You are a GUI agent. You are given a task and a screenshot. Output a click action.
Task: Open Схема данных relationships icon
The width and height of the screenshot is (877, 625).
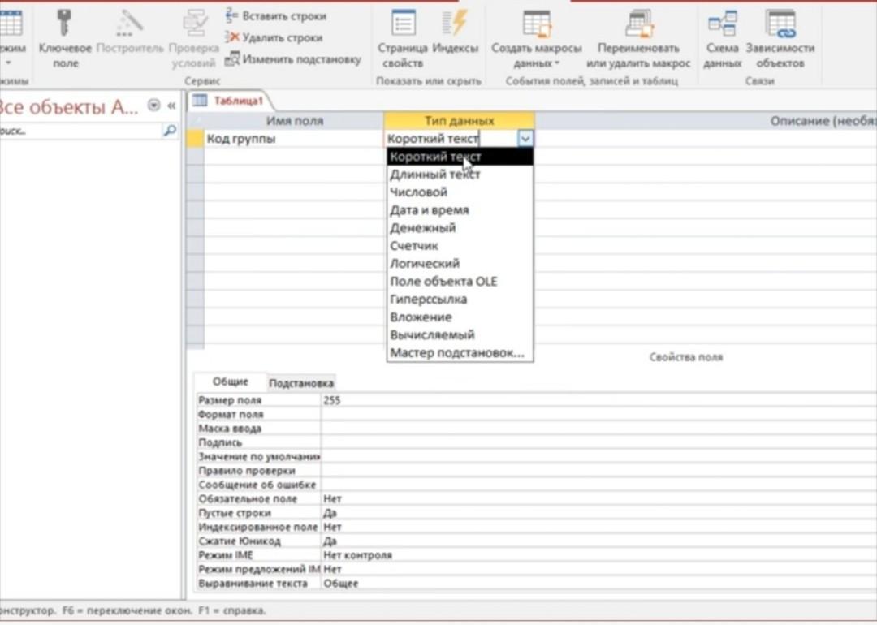(x=722, y=39)
